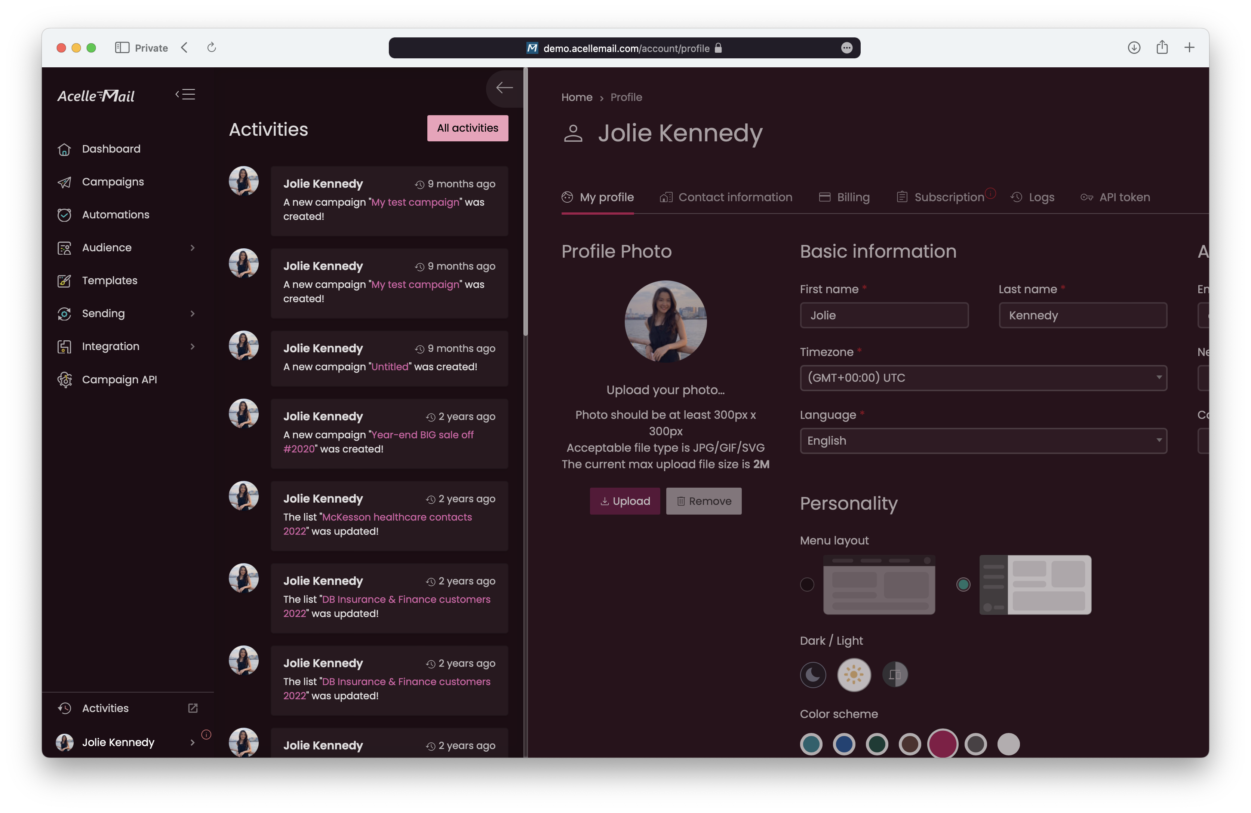Open Activities in external view icon
Screen dimensions: 1251x813
(x=193, y=708)
